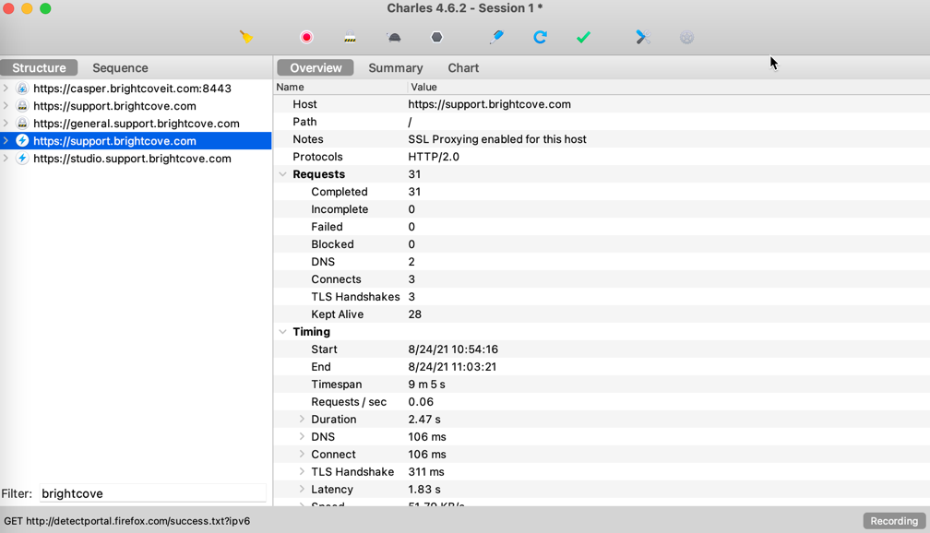Toggle throttling with the turtle icon
This screenshot has height=533, width=930.
pos(393,37)
